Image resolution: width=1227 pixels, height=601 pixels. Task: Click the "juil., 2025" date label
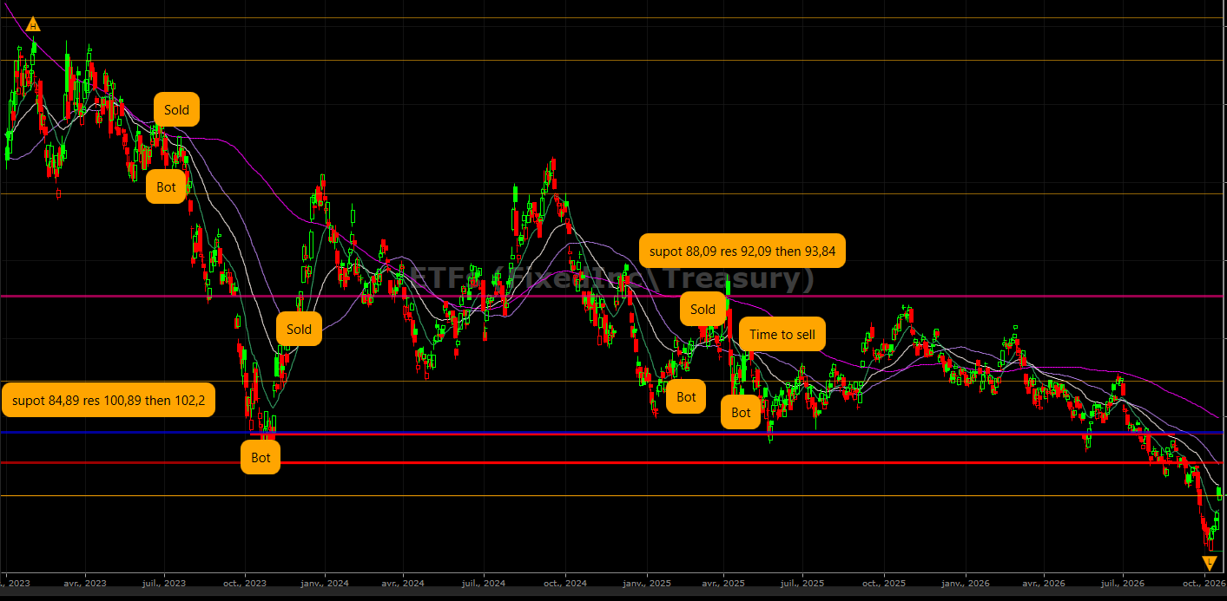pos(802,584)
